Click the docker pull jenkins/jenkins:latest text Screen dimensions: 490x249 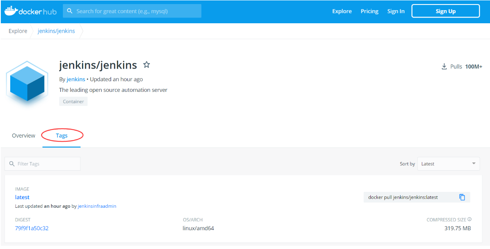tap(403, 197)
